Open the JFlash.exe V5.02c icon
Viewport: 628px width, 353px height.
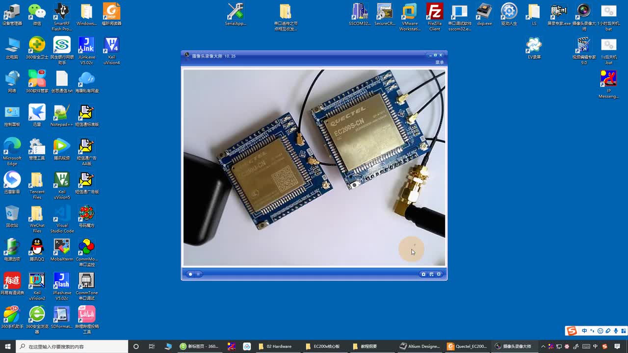[62, 286]
